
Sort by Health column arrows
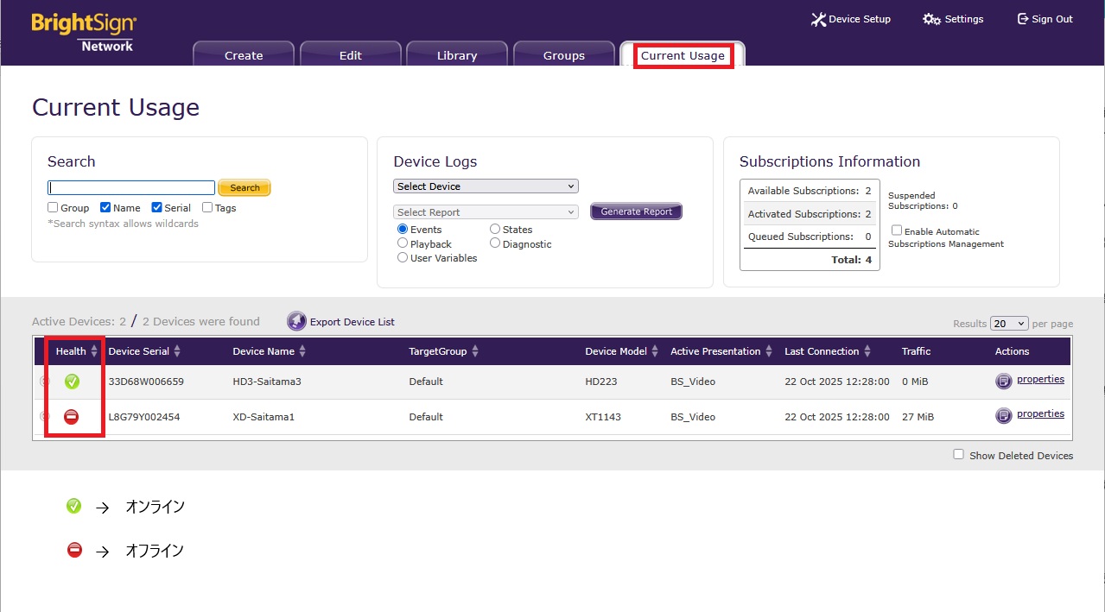[94, 351]
